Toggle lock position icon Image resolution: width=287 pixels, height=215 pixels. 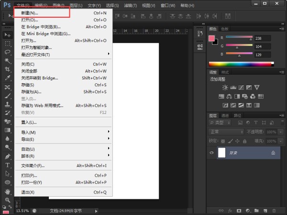click(x=237, y=141)
